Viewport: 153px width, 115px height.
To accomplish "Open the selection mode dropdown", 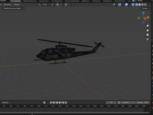I will [x=13, y=8].
